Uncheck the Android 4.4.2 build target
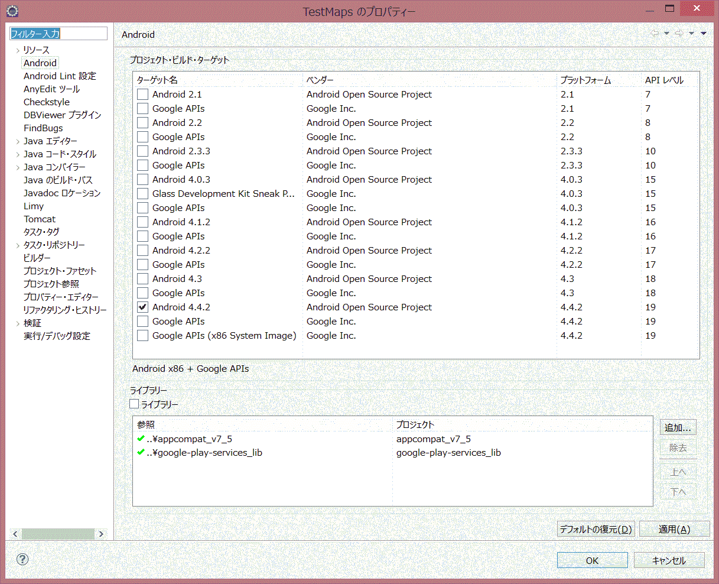 [x=142, y=307]
